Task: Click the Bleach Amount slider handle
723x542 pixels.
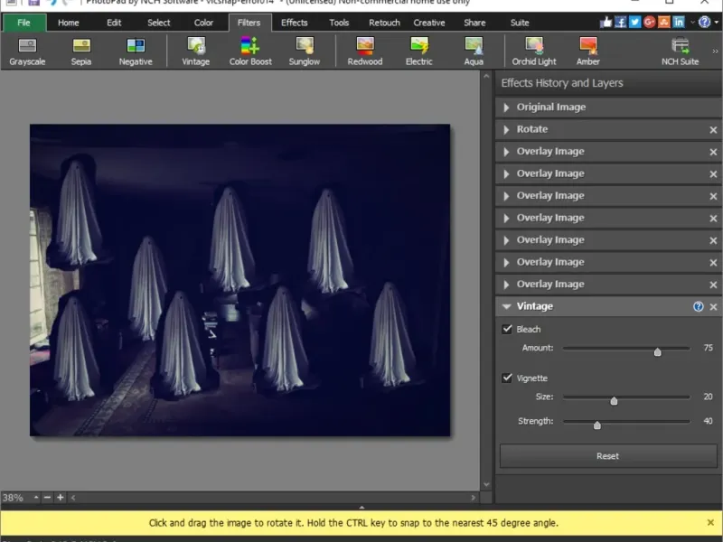Action: click(x=658, y=352)
